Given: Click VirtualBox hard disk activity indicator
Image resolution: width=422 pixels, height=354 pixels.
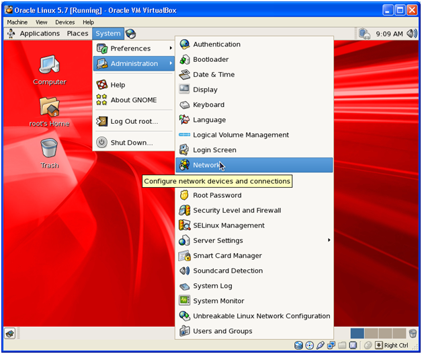Looking at the screenshot, I should 298,345.
